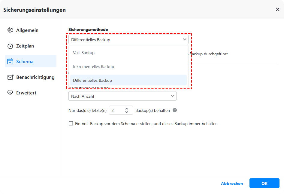
Task: Click the Benachrichtigung envelope icon
Action: (x=11, y=77)
